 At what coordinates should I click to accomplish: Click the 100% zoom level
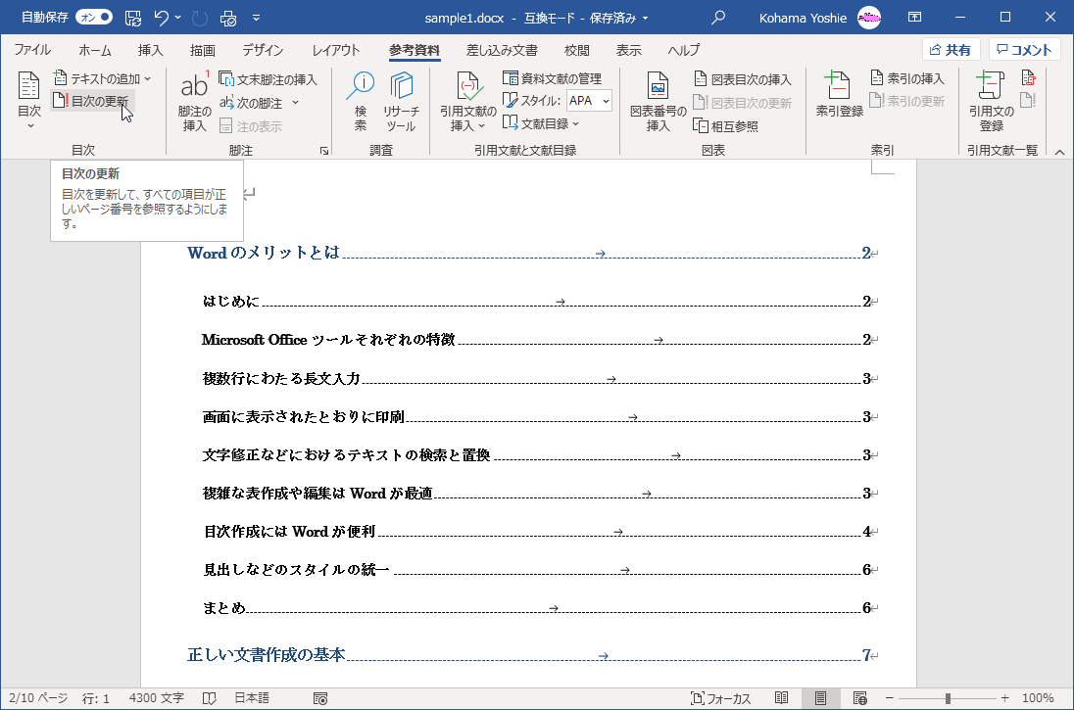coord(1038,698)
